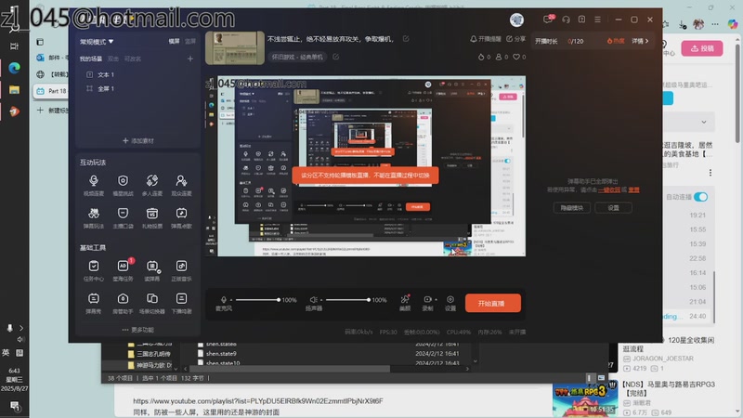Open the RPG3 video thumbnail in browser

[585, 399]
